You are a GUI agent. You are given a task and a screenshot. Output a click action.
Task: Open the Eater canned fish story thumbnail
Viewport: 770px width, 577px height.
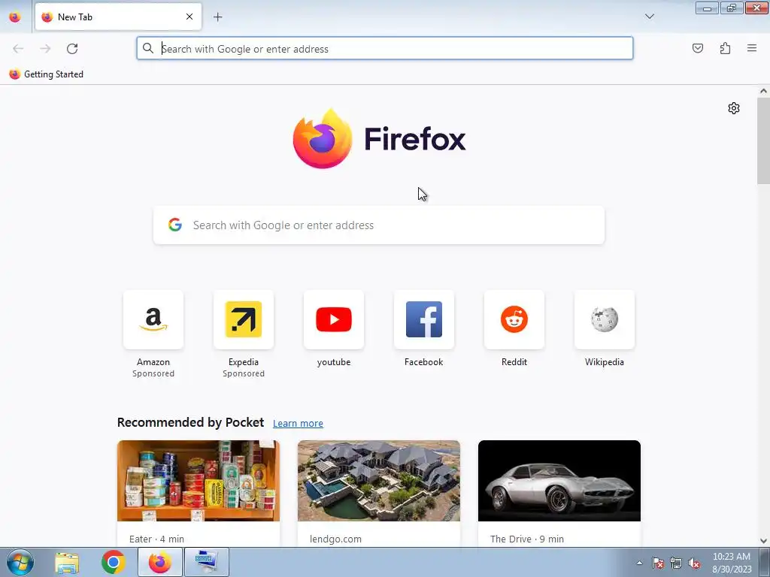tap(199, 481)
